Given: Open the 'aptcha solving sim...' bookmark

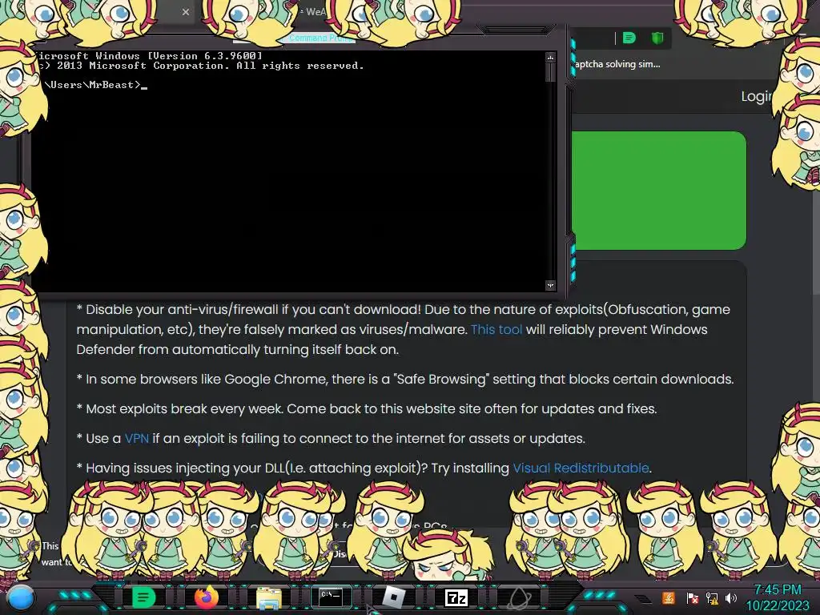Looking at the screenshot, I should click(x=617, y=64).
